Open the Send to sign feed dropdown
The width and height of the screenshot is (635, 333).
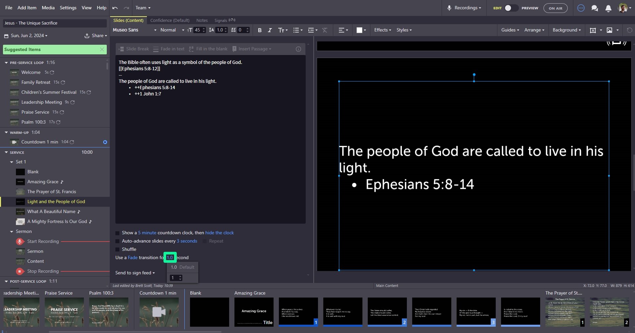click(135, 273)
